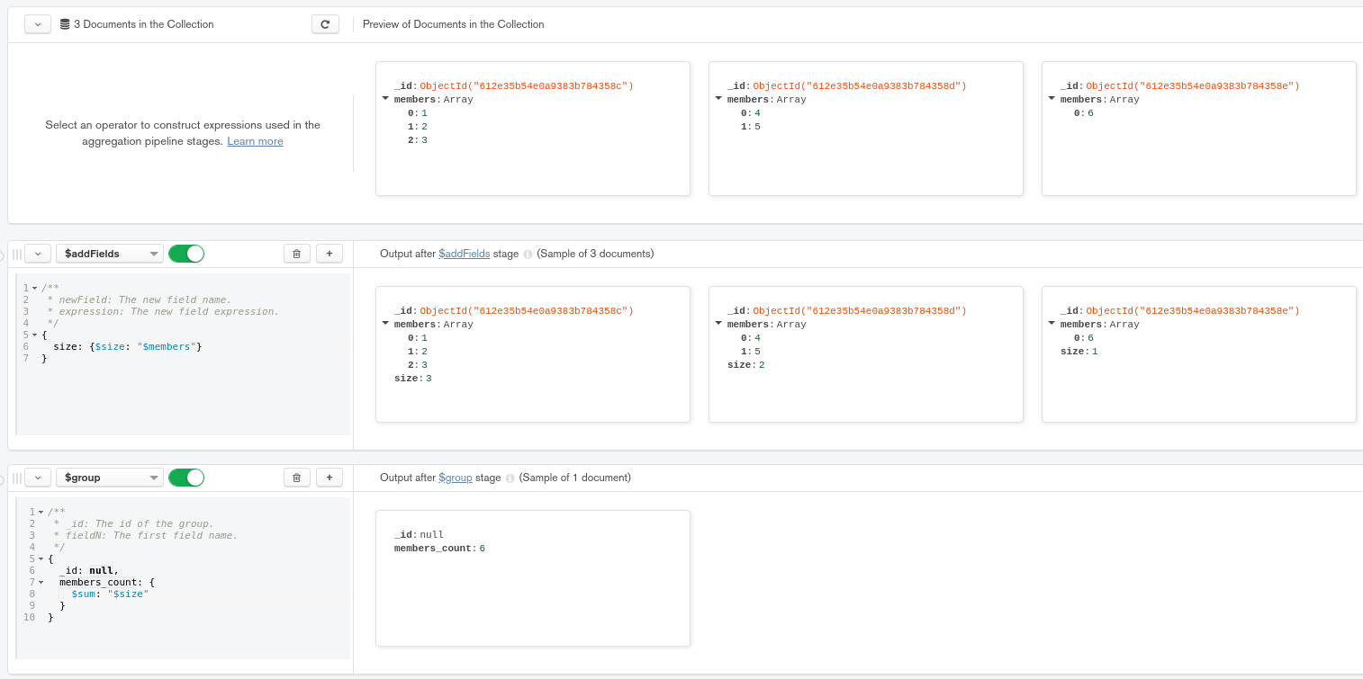Click the info icon beside $group output

click(x=510, y=478)
